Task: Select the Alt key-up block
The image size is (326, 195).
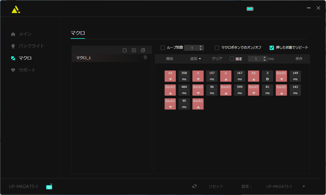Action: [253, 76]
